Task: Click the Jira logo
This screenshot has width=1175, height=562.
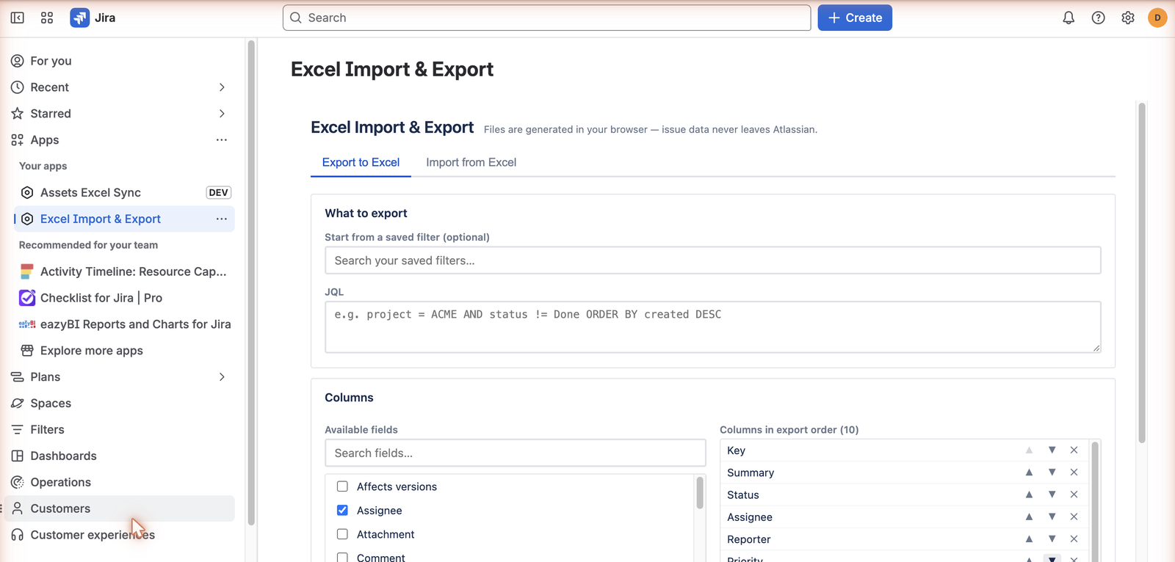Action: pyautogui.click(x=93, y=18)
